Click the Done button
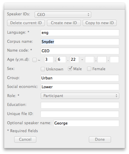Image resolution: width=129 pixels, height=154 pixels. coord(100,139)
